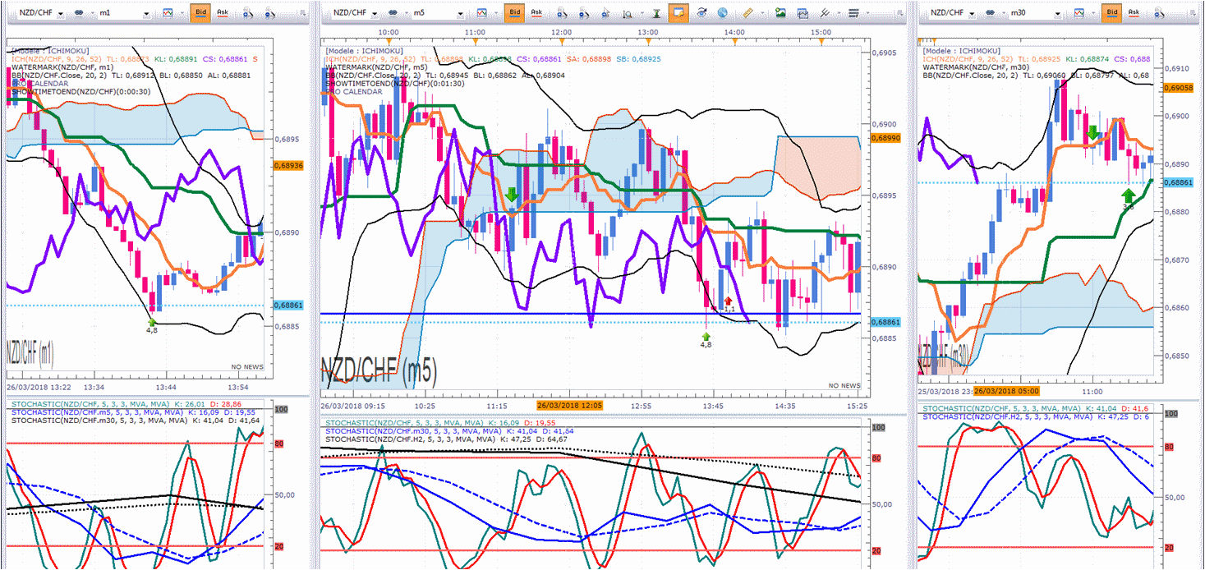This screenshot has width=1205, height=570.
Task: Click the save chart image icon, m5 toolbar
Action: click(780, 13)
